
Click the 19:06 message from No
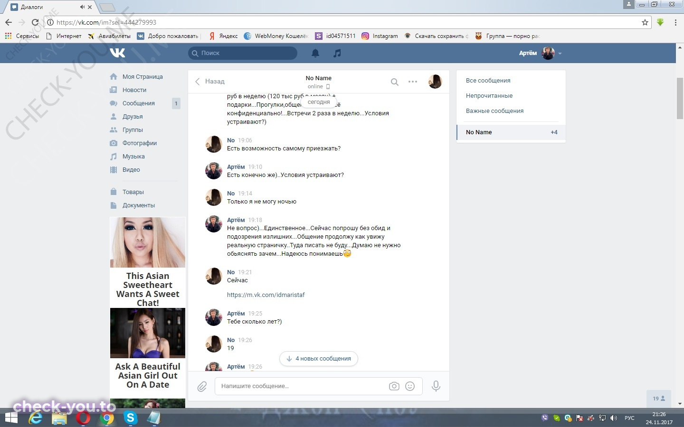tap(284, 149)
